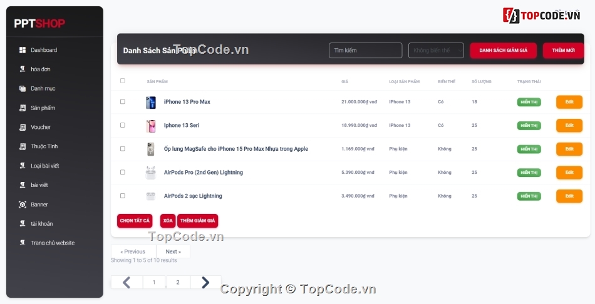Click the Danh mục sidebar icon

tap(23, 89)
